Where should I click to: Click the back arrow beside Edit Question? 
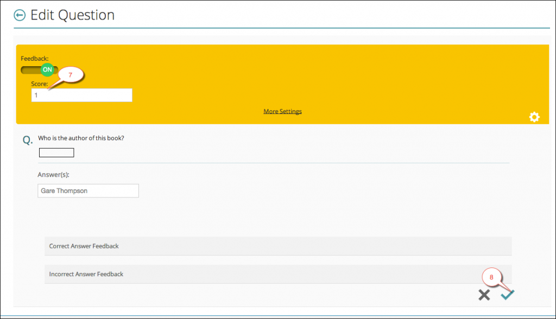pyautogui.click(x=20, y=15)
